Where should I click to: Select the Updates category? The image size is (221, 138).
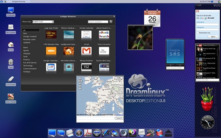[27, 42]
